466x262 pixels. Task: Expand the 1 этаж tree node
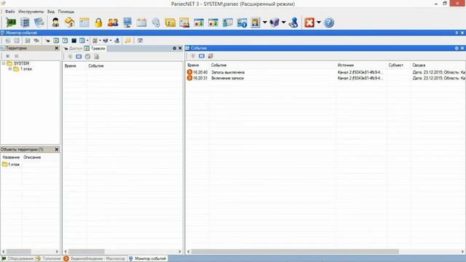[x=10, y=69]
